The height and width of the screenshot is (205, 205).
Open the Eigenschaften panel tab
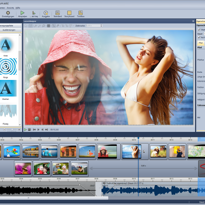[x=201, y=21]
